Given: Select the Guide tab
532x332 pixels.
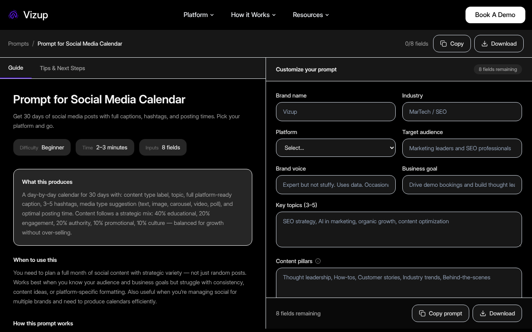Looking at the screenshot, I should [x=16, y=68].
